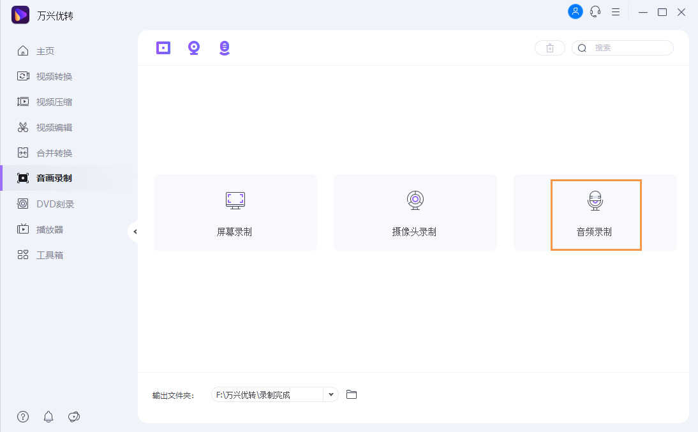
Task: Close the 万兴优转 window
Action: tap(681, 12)
